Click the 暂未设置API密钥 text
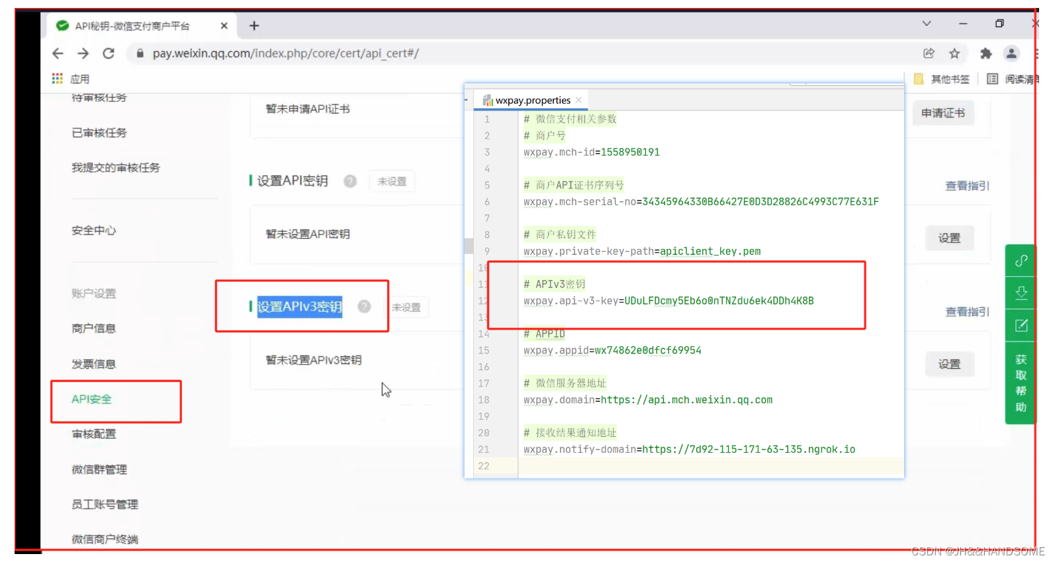The image size is (1055, 562). [x=308, y=234]
